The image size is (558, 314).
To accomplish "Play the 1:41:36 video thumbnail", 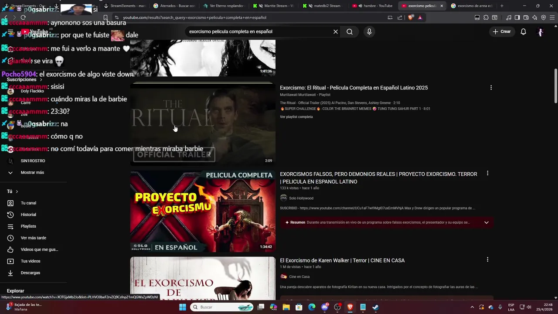I will click(x=203, y=58).
